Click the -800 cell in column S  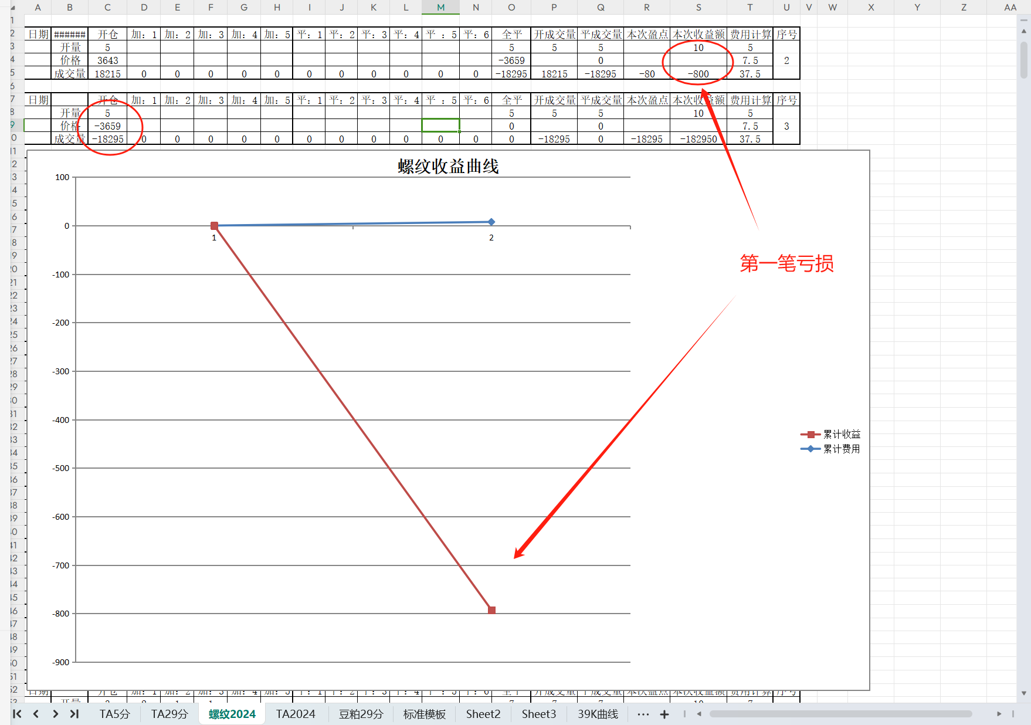[x=698, y=74]
